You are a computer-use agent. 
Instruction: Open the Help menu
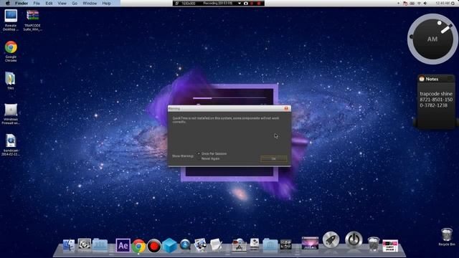pos(107,3)
